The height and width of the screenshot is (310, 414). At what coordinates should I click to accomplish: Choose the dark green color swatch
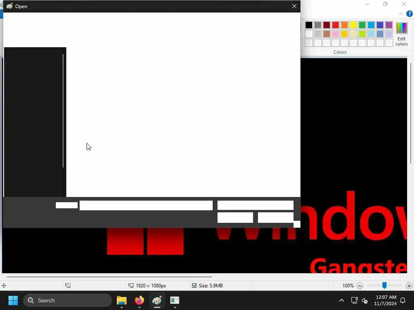coord(362,25)
